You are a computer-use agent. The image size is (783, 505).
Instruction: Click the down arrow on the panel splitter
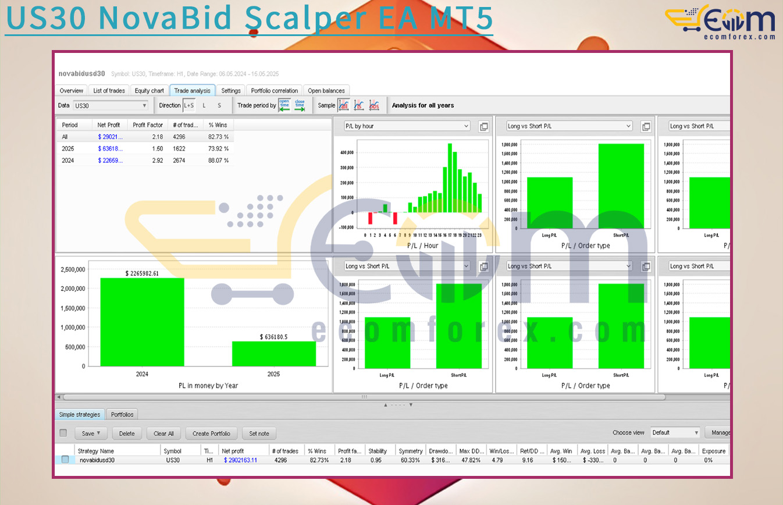[411, 405]
